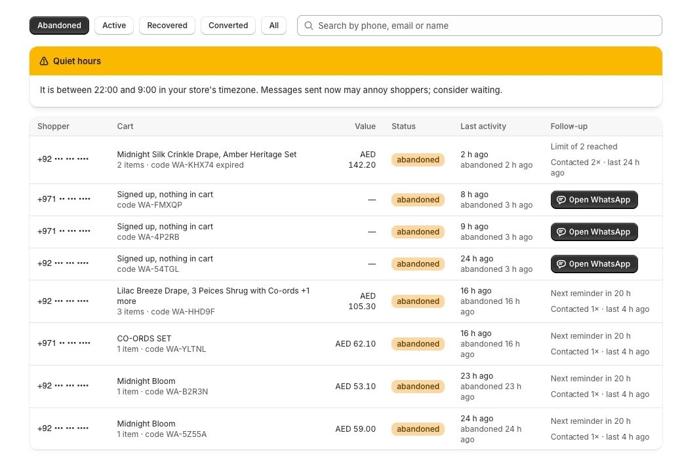Click abandoned badge in WA-HHD9F row

(x=418, y=301)
